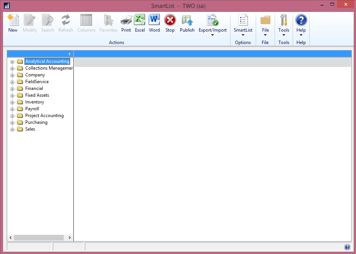Click the File folder ribbon icon
The height and width of the screenshot is (254, 356).
(x=265, y=20)
